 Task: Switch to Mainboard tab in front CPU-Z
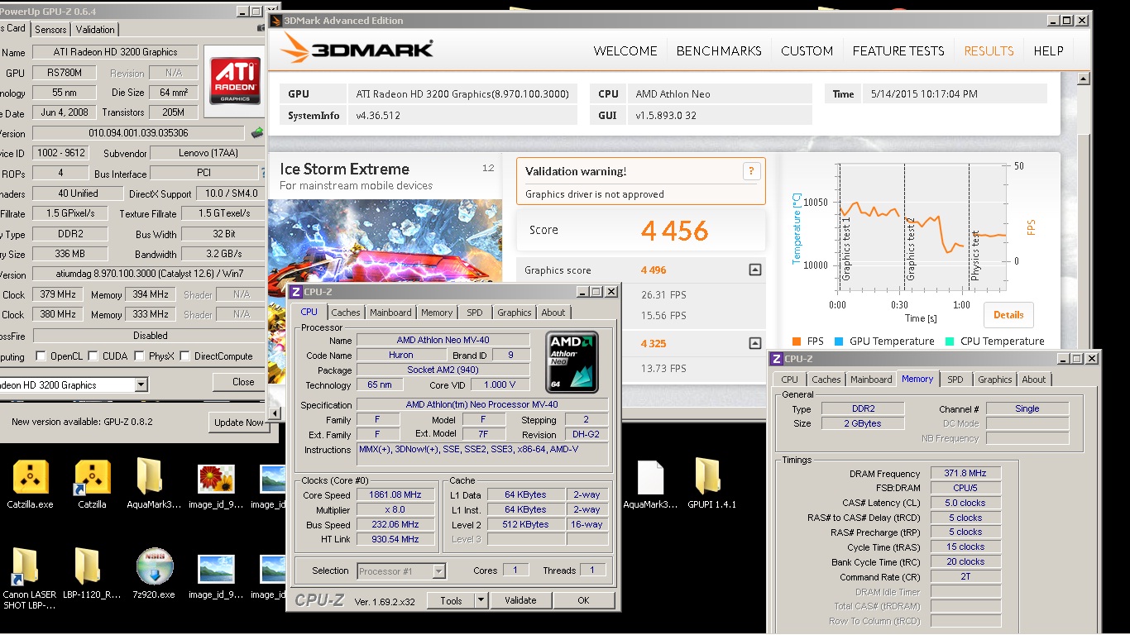tap(390, 313)
